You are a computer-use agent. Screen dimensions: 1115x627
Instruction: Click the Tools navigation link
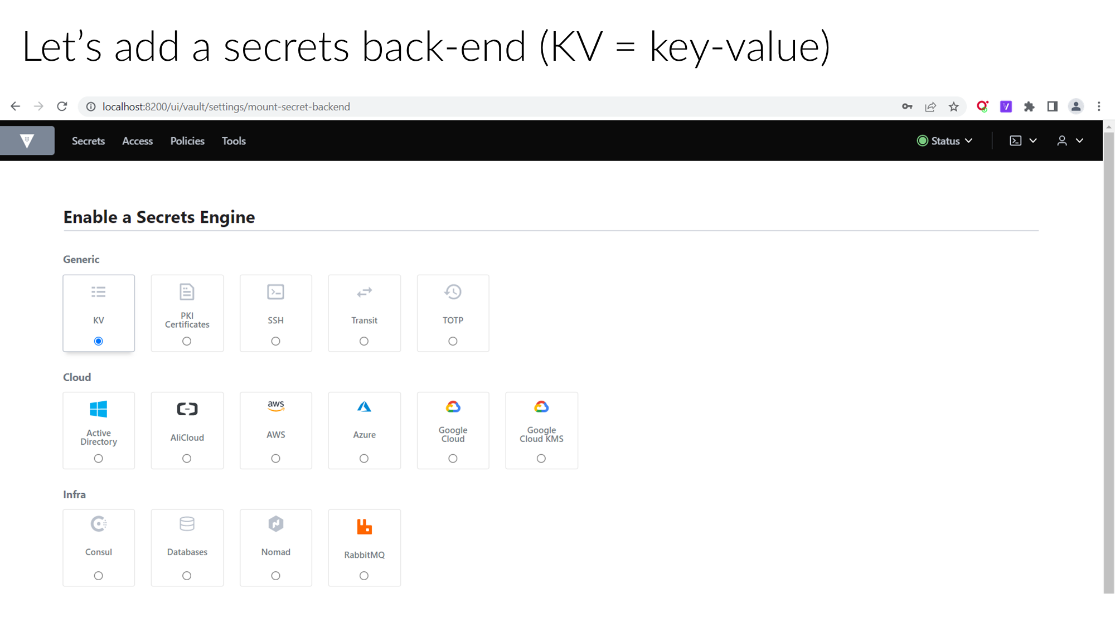[234, 141]
